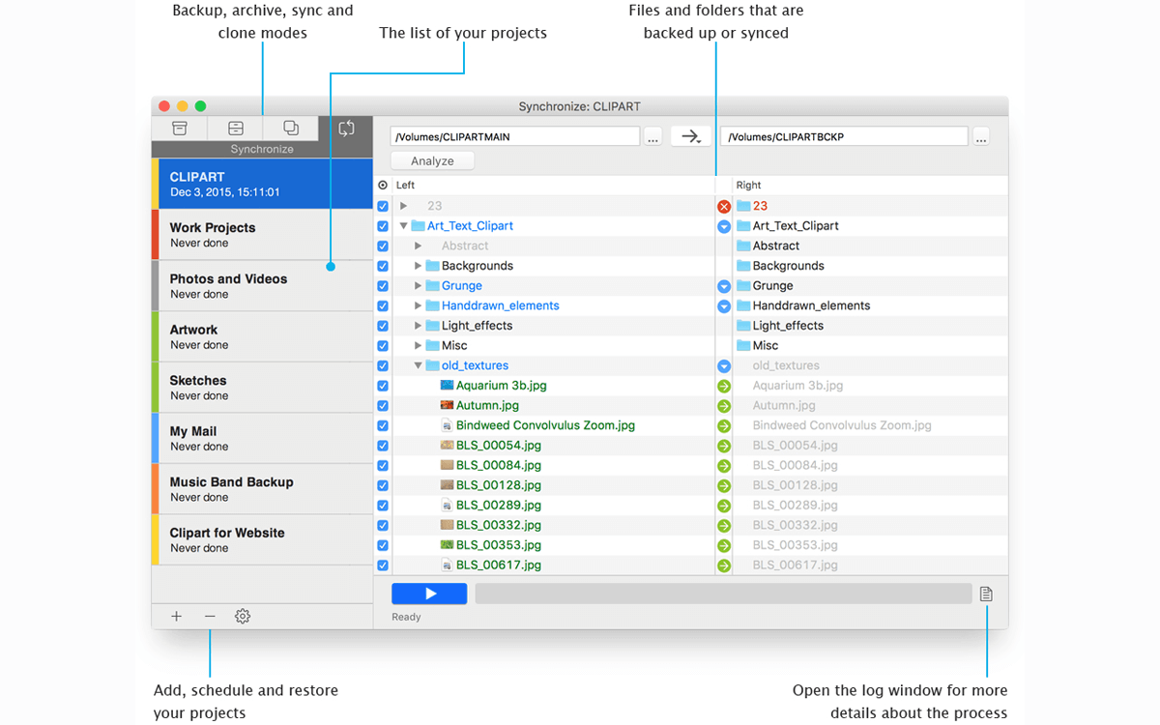1160x725 pixels.
Task: Select the CLIPART project
Action: 263,184
